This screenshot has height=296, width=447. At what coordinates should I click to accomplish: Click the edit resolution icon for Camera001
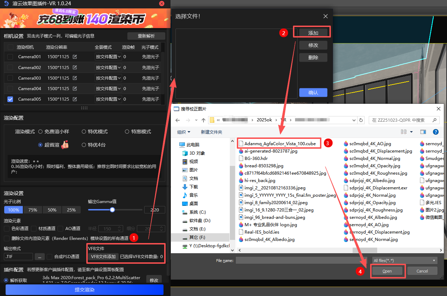75,57
